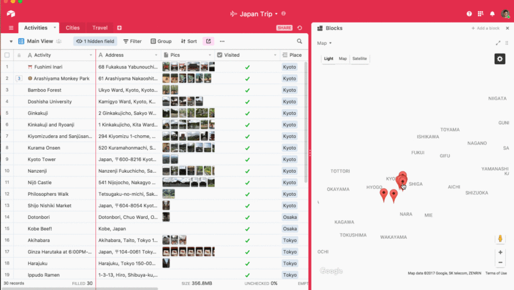Tick the select-all rows checkbox
The width and height of the screenshot is (514, 290).
coord(7,55)
